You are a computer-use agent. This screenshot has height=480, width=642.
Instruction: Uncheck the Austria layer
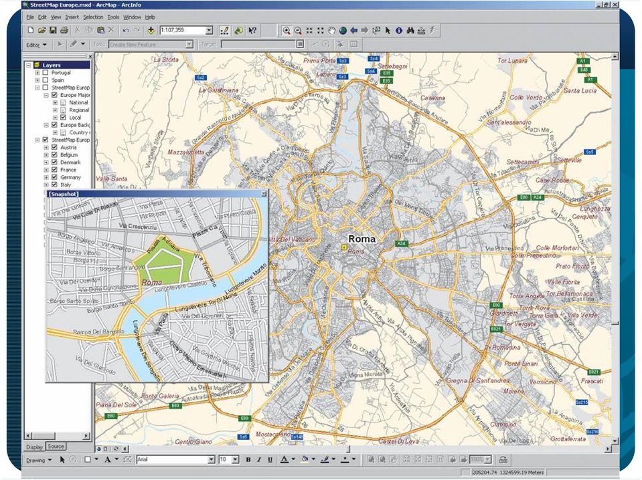[54, 147]
